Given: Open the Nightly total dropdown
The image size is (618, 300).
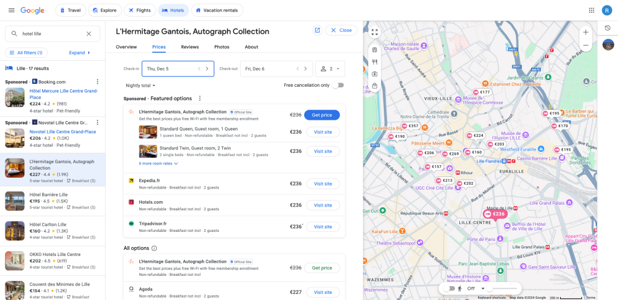Looking at the screenshot, I should pos(140,86).
